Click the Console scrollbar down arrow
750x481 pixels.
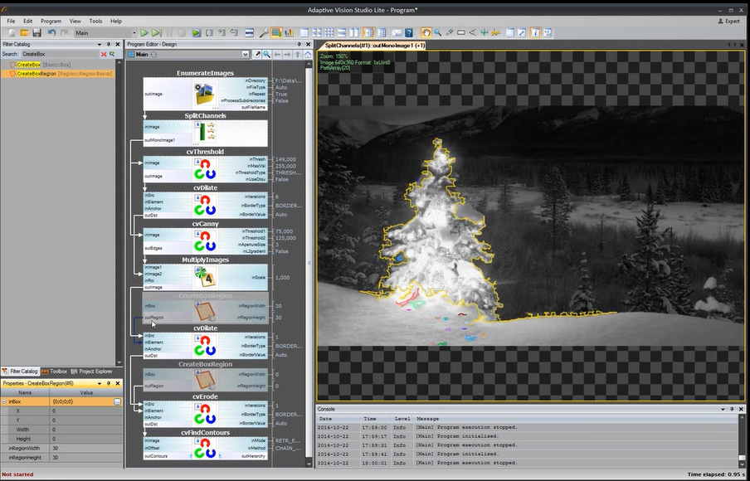tap(742, 464)
